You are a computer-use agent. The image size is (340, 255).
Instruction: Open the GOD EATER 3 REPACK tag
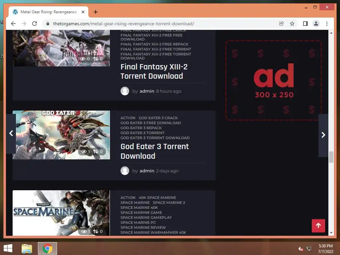[x=141, y=128]
